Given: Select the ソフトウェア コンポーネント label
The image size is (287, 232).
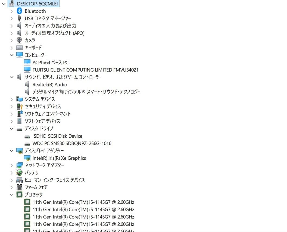Looking at the screenshot, I should (48, 114).
